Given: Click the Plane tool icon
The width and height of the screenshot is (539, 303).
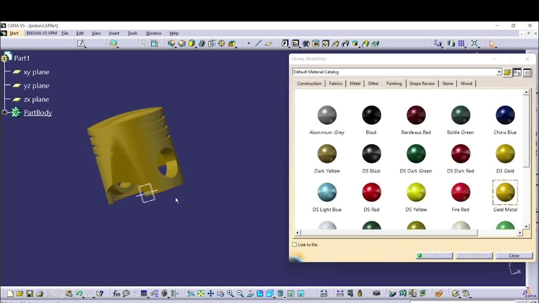Looking at the screenshot, I should coord(268,43).
